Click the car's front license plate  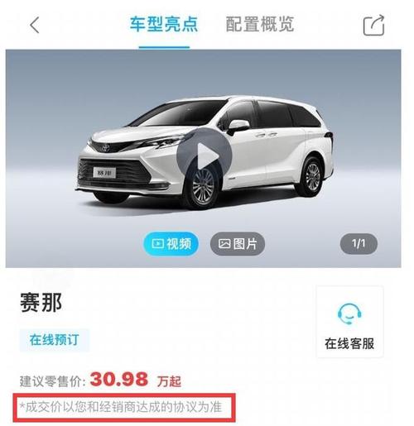104,173
